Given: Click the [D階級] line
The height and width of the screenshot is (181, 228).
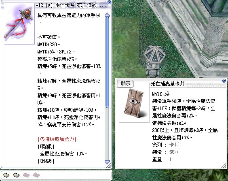Looking at the screenshot, I should 46,147.
